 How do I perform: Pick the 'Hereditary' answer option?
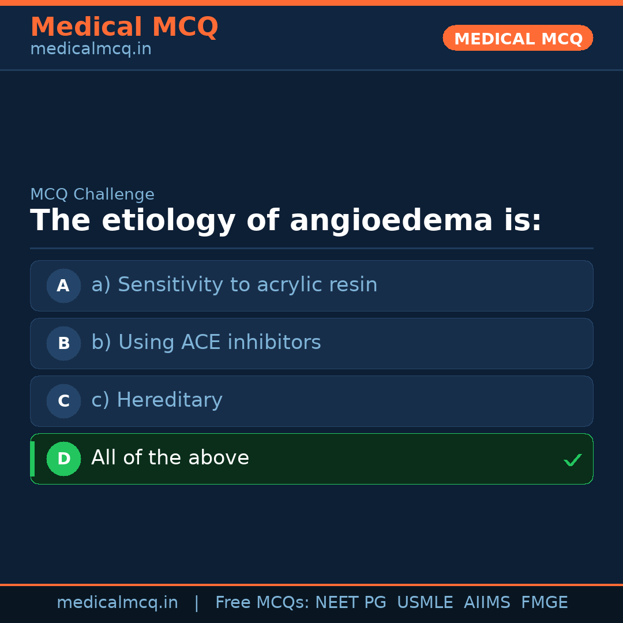(157, 400)
